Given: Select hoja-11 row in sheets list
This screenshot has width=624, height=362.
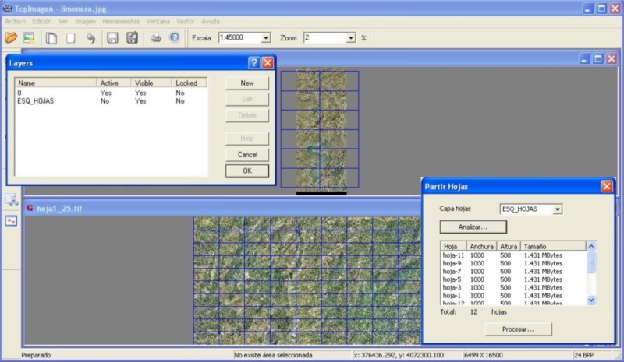Looking at the screenshot, I should 453,255.
